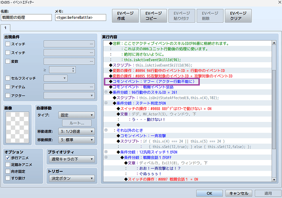The width and height of the screenshot is (282, 198).
Task: Open the プライオリティ dropdown
Action: pyautogui.click(x=72, y=159)
